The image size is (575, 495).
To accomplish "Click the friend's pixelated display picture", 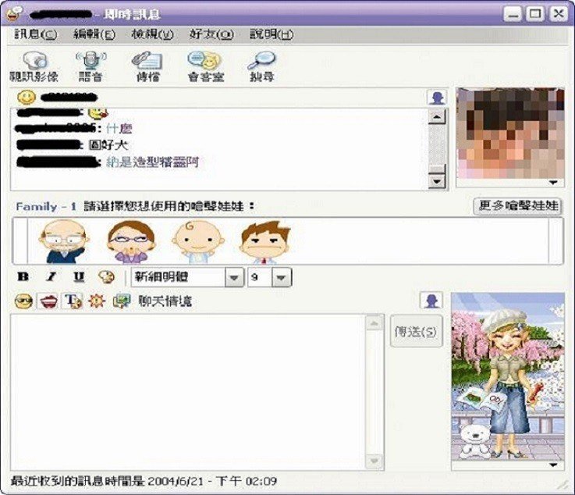I will [510, 134].
